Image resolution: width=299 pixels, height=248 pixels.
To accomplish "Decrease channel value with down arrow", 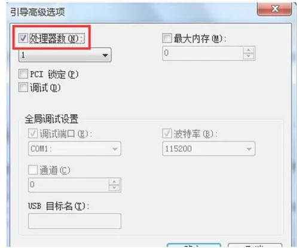I will click(x=114, y=188).
